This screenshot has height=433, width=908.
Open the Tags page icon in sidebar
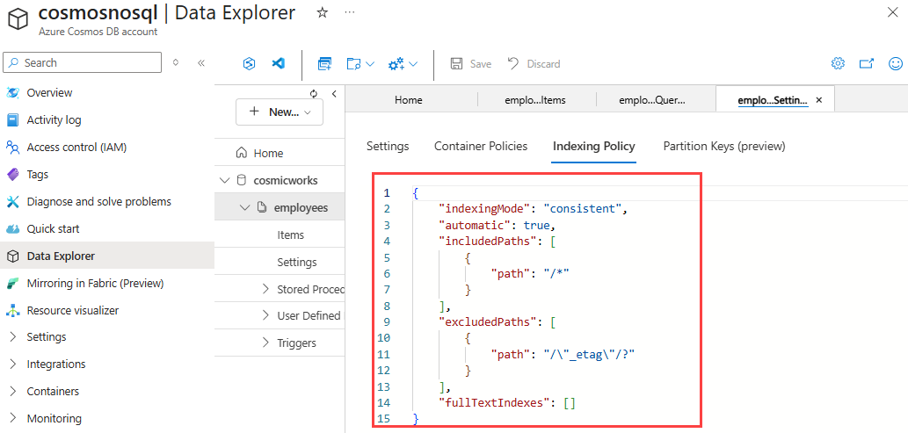[12, 174]
